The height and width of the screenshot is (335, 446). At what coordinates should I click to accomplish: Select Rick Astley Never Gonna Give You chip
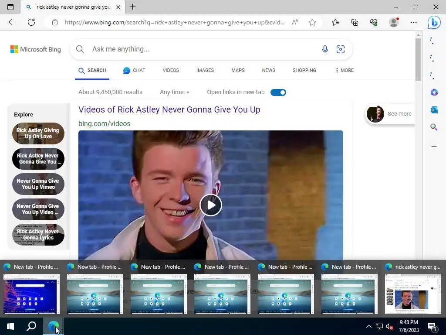click(38, 159)
